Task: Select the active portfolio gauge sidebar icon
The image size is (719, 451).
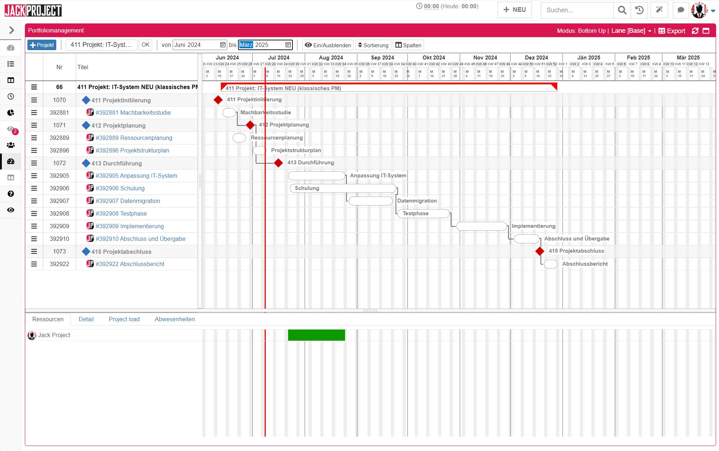Action: click(x=11, y=161)
